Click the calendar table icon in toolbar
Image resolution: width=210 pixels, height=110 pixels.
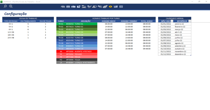click(x=68, y=6)
